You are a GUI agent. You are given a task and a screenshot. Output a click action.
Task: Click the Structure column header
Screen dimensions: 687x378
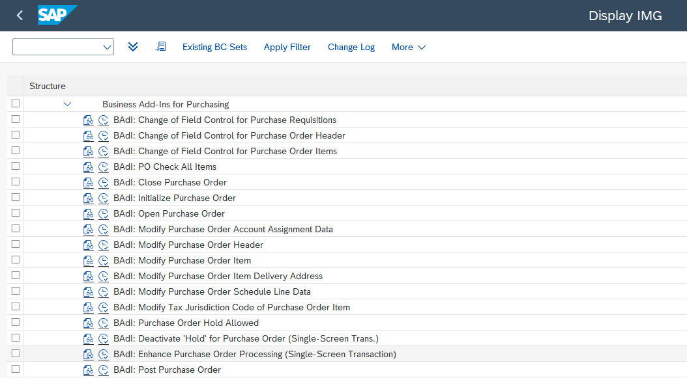48,86
